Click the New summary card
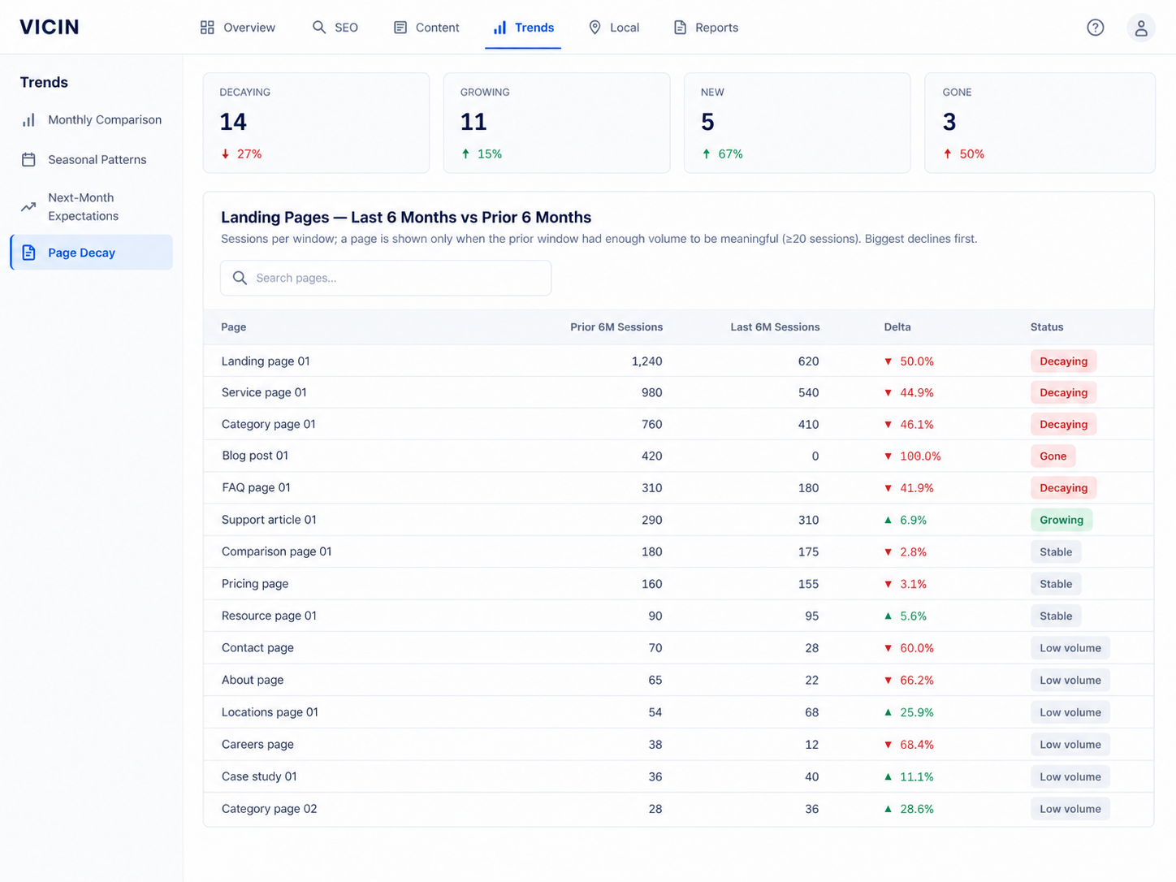This screenshot has height=882, width=1176. click(798, 123)
